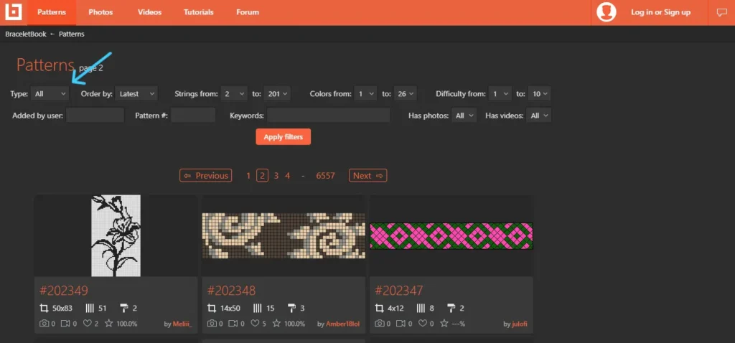Click strings icon on pattern #202349
The height and width of the screenshot is (343, 735).
90,308
